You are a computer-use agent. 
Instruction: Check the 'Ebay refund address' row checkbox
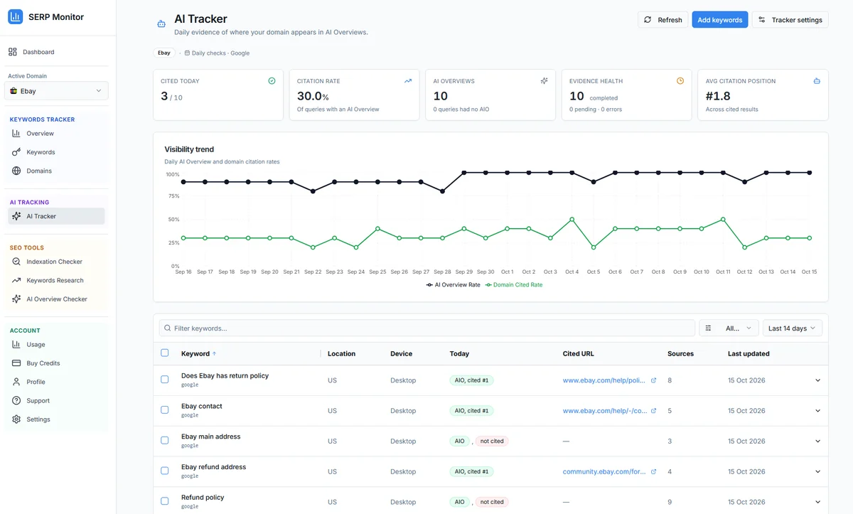click(x=165, y=471)
